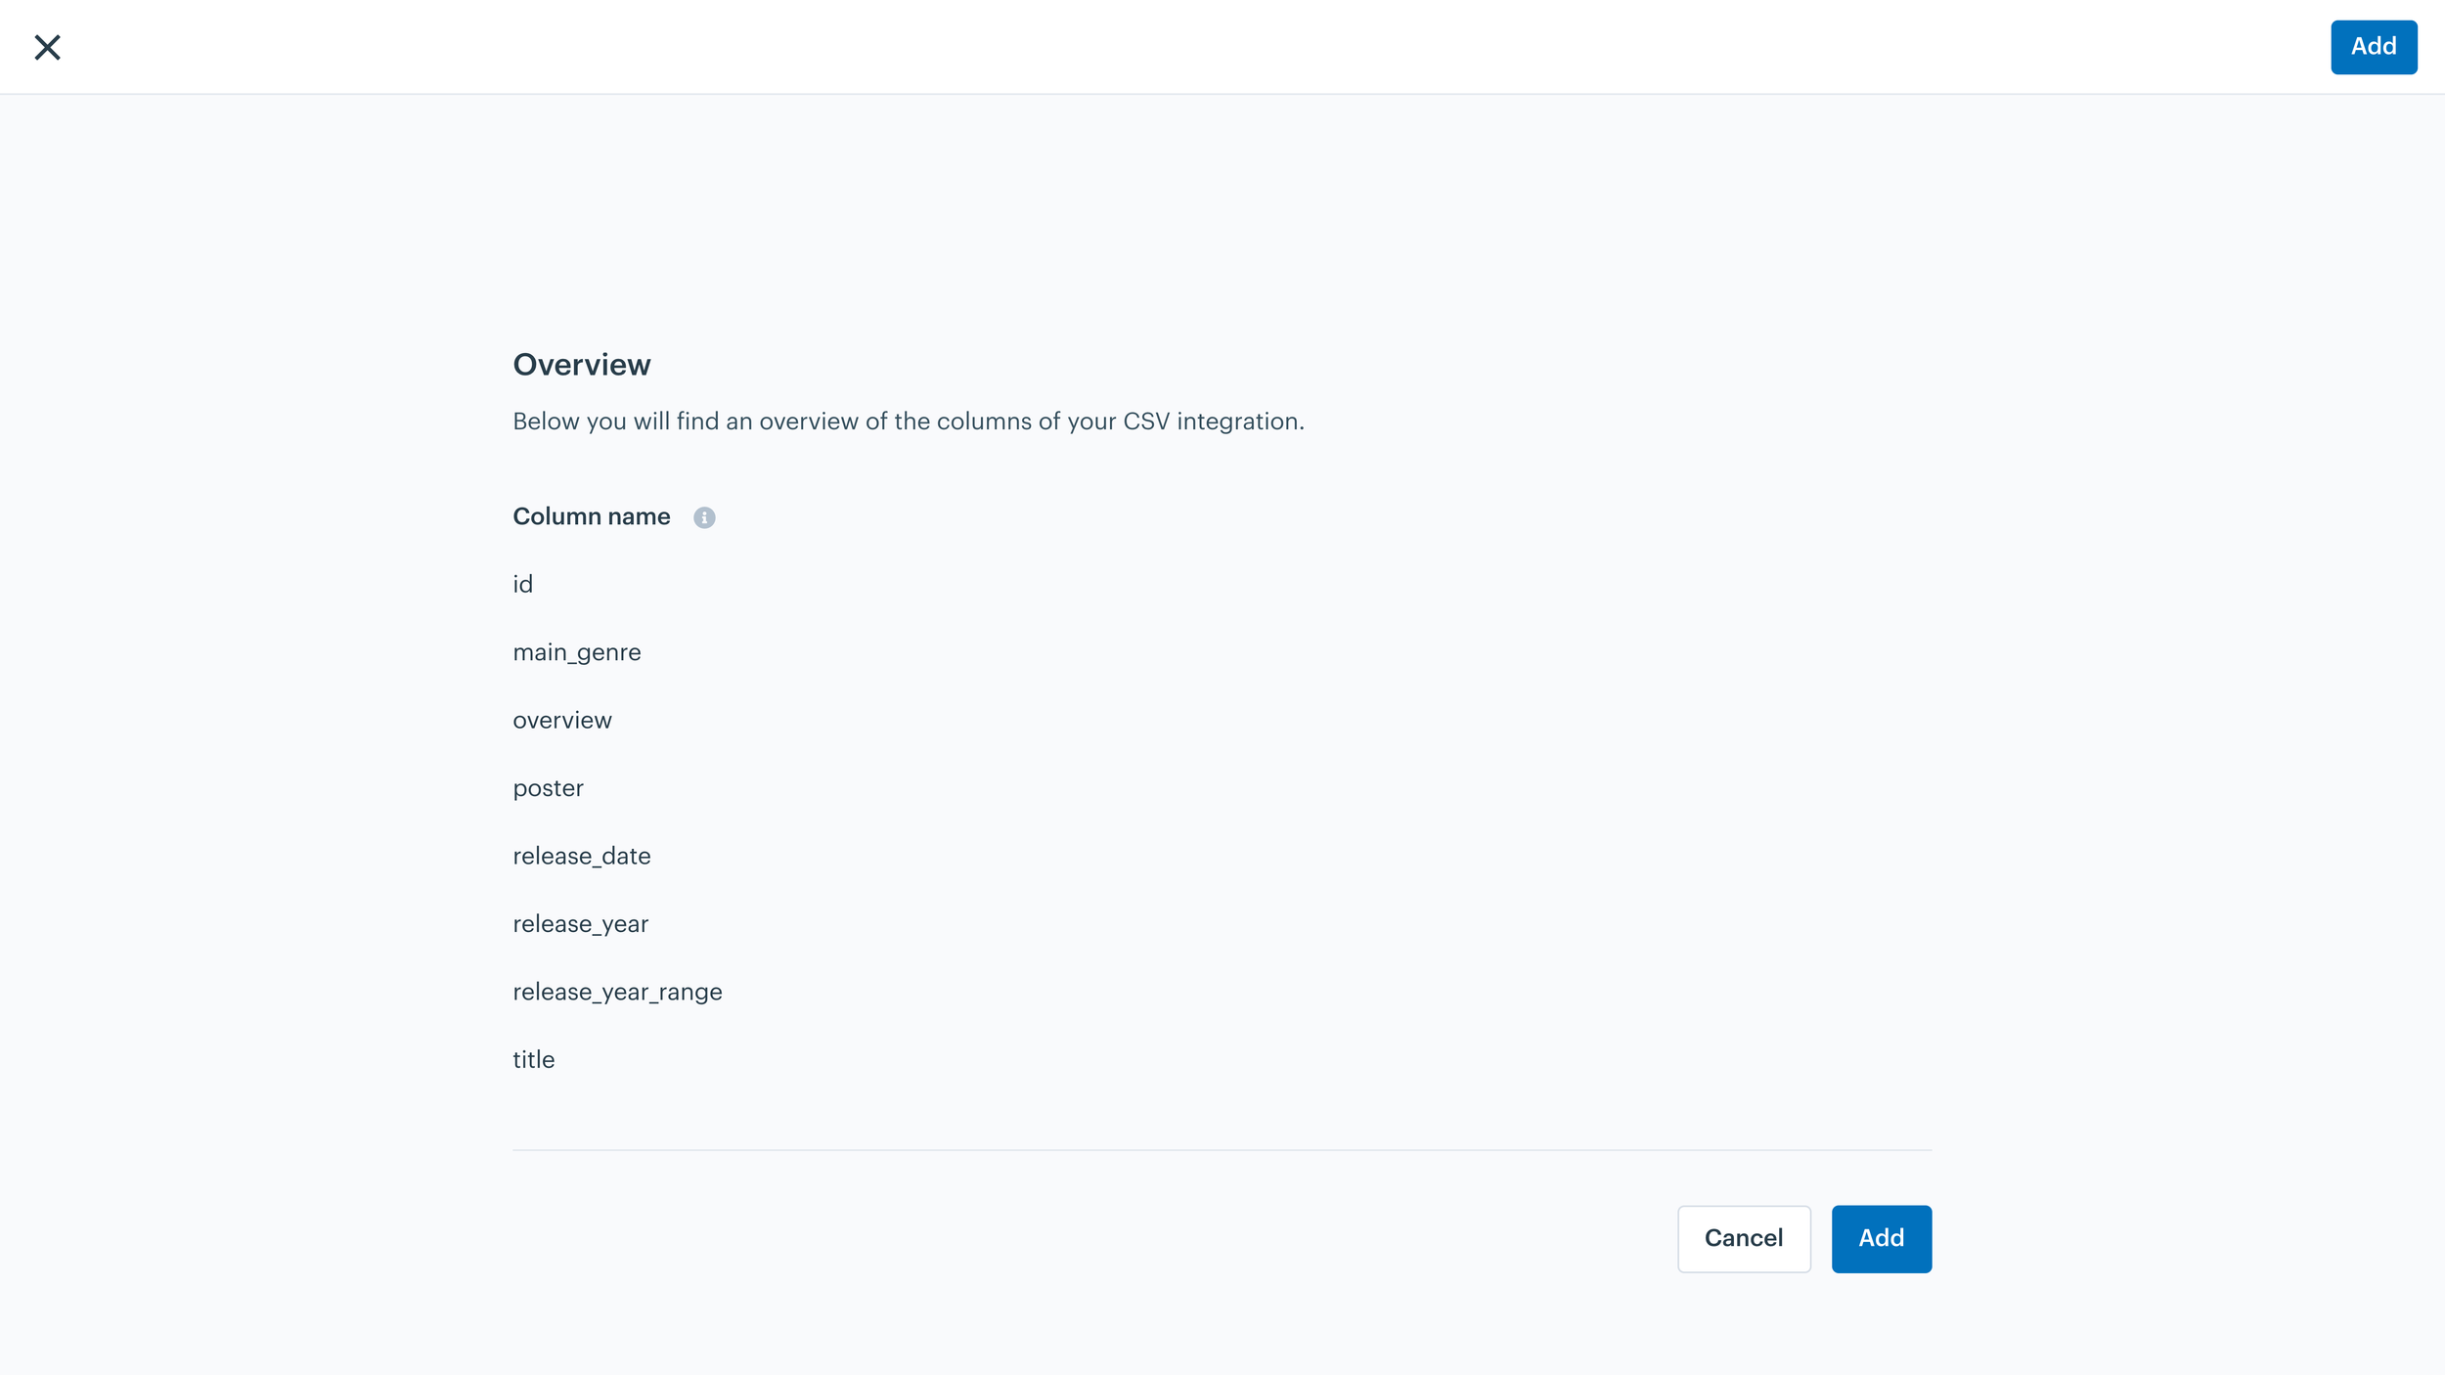Click the Add button in the top bar
This screenshot has height=1375, width=2445.
2373,47
